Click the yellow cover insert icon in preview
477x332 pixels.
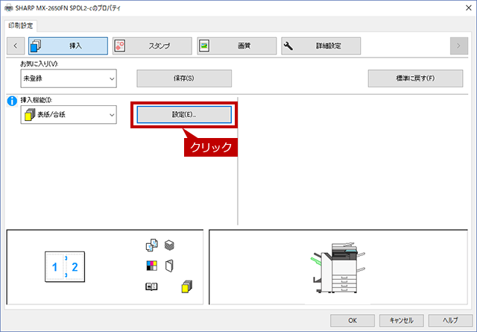tap(187, 286)
